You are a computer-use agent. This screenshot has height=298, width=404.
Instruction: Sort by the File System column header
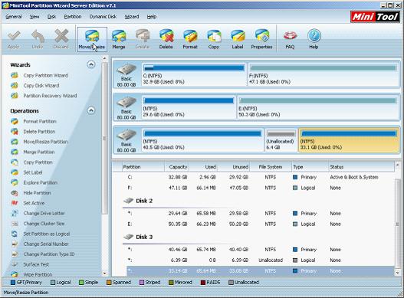pos(271,167)
